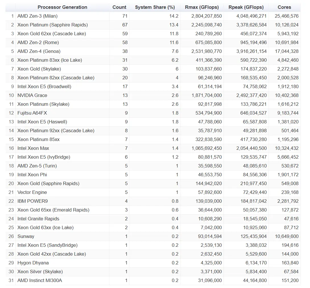Select the Xeon Silver (Skylake) cell

pos(40,272)
